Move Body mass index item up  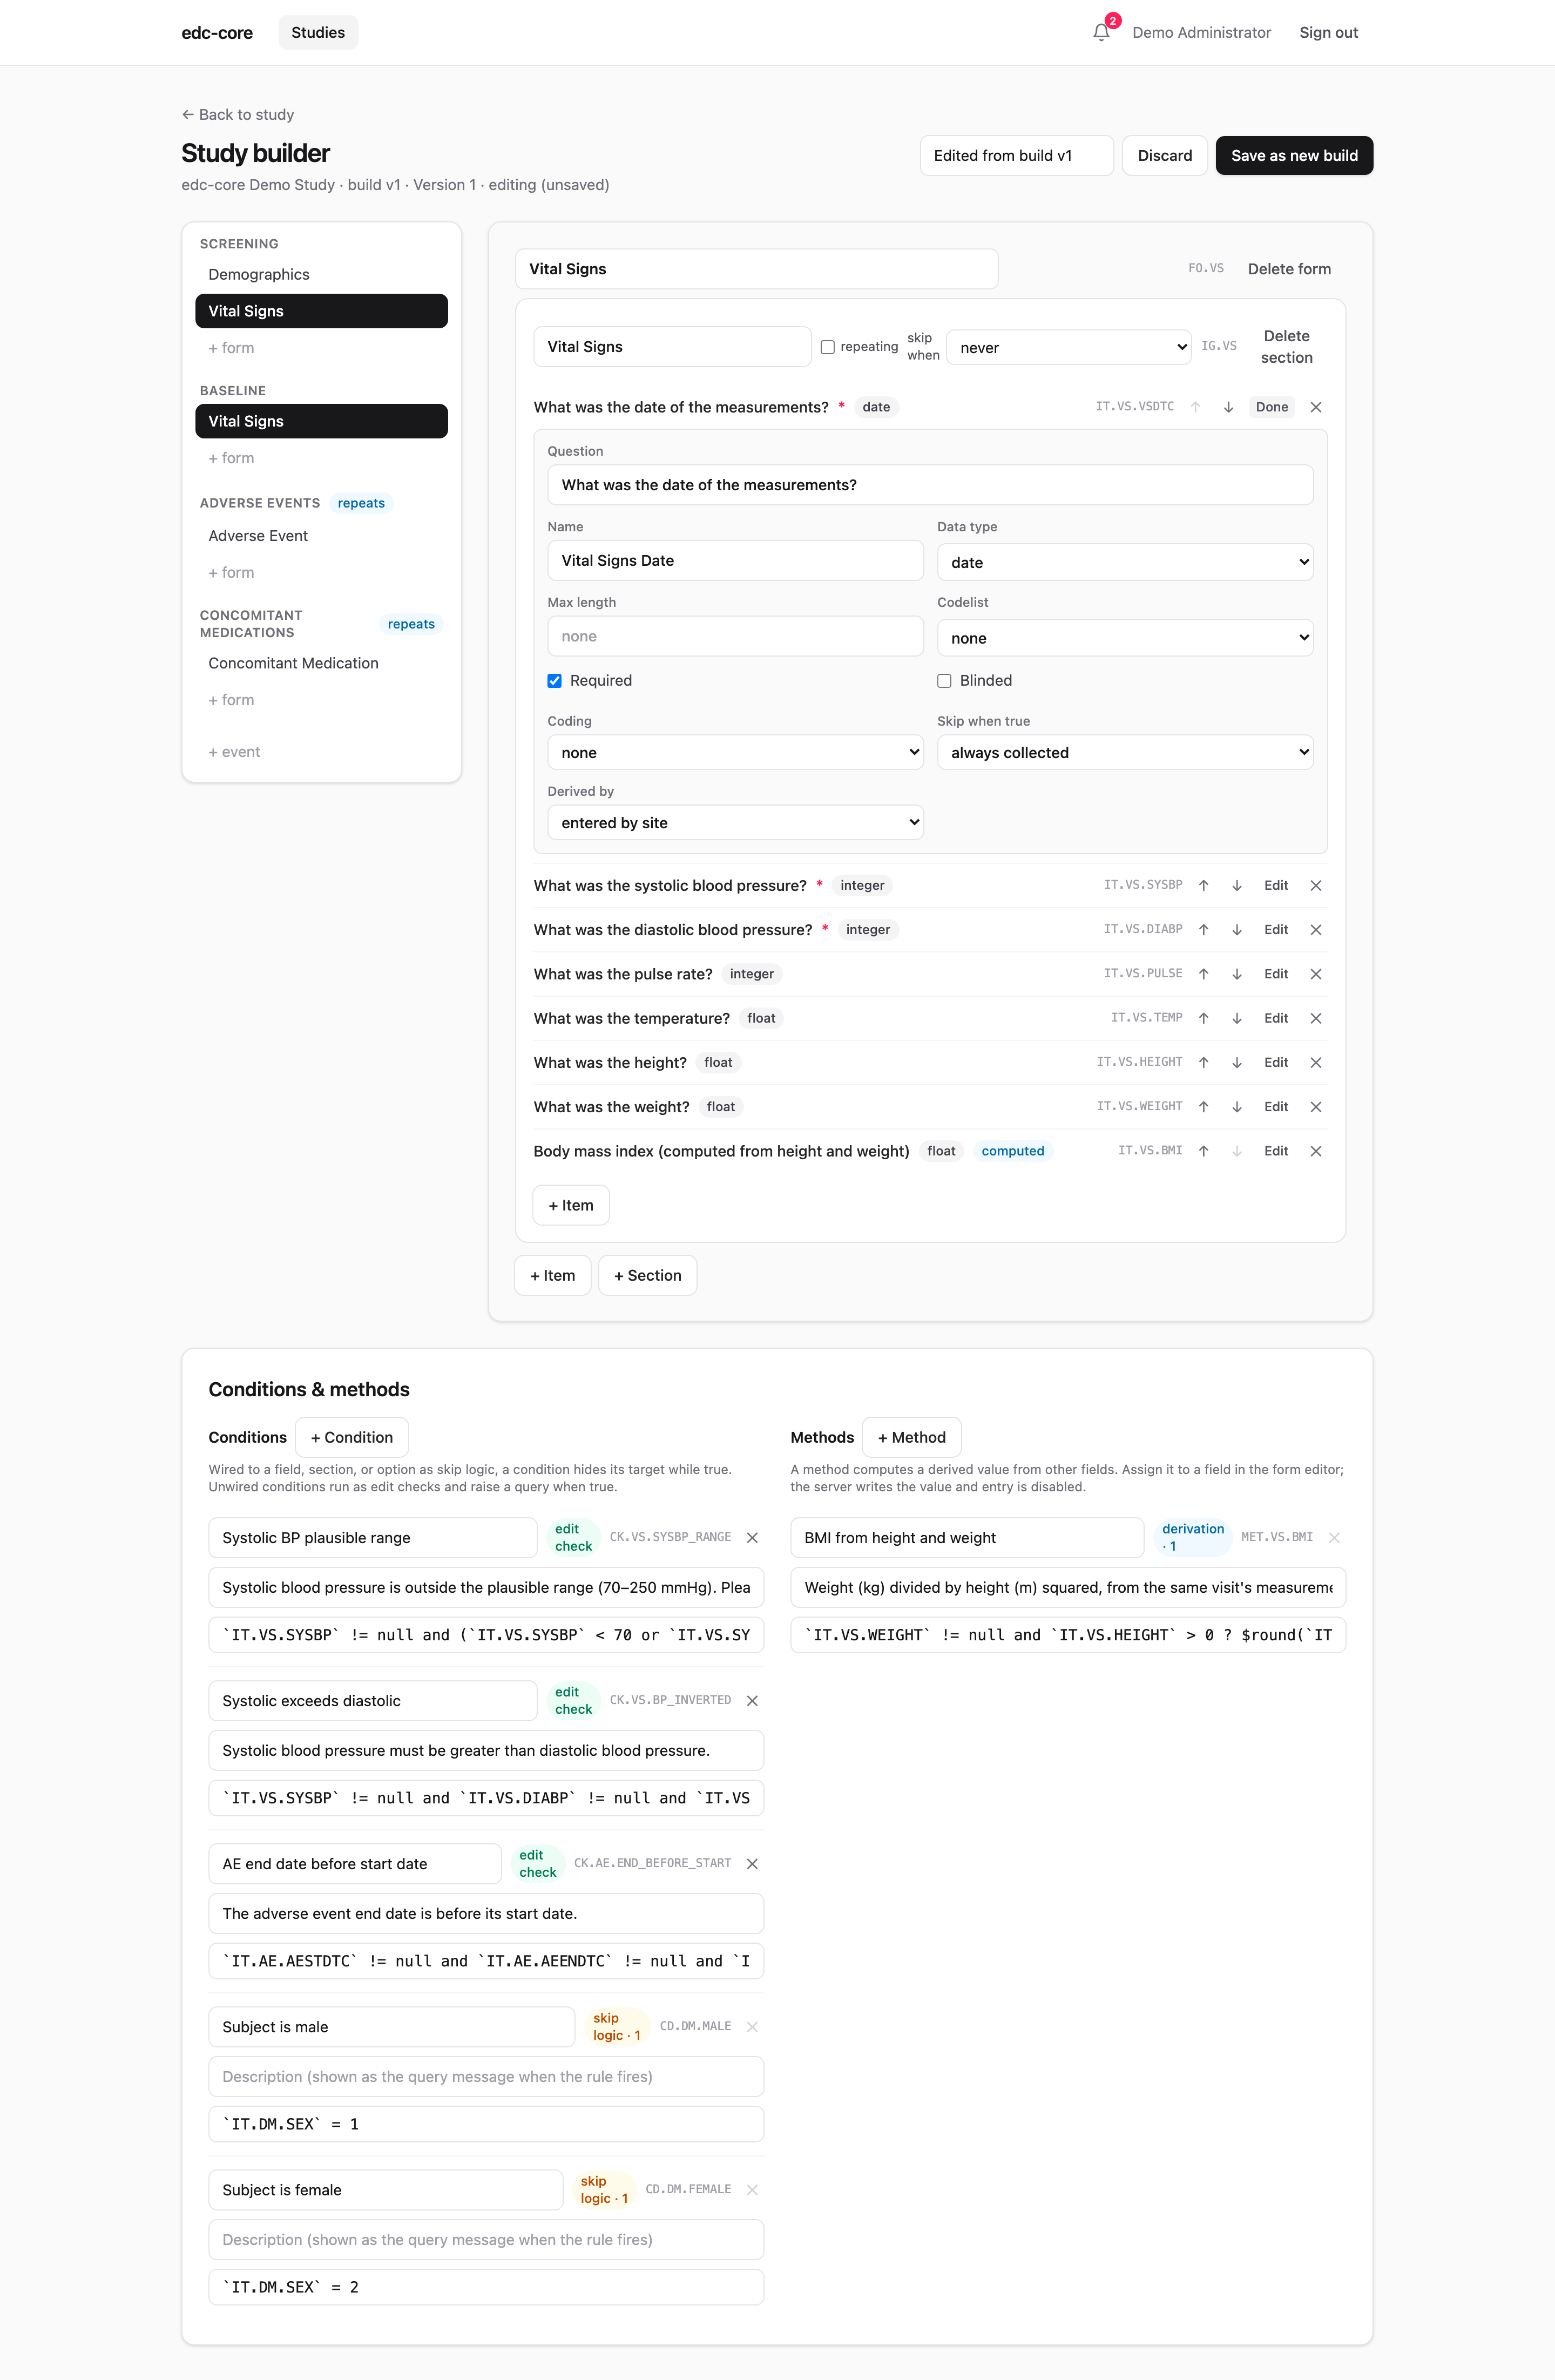(1204, 1150)
